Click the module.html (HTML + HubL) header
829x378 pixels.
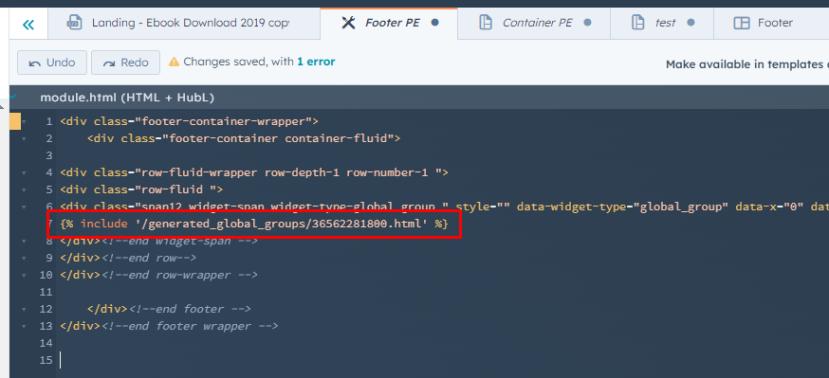[127, 98]
